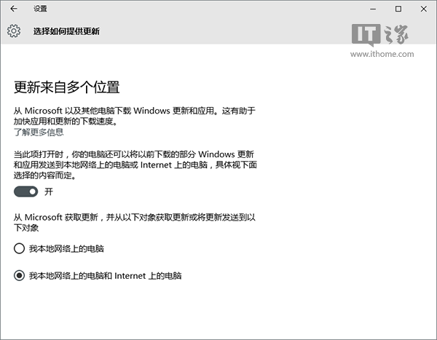Viewport: 437px width, 340px height.
Task: Click the IT之家 logo watermark
Action: [379, 34]
